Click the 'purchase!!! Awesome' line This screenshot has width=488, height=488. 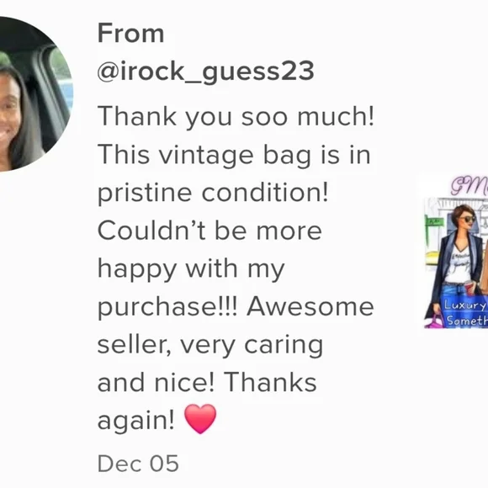point(236,308)
